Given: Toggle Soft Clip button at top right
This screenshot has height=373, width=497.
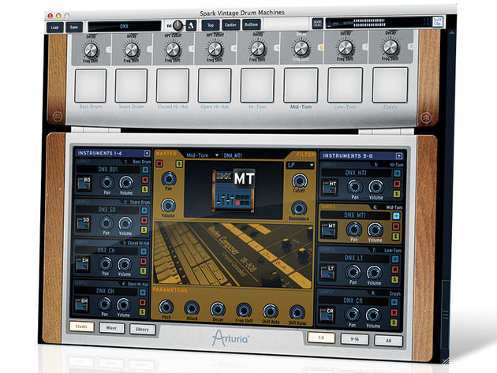Looking at the screenshot, I should point(438,21).
